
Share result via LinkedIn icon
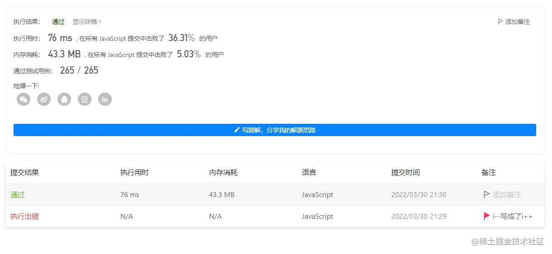[105, 99]
